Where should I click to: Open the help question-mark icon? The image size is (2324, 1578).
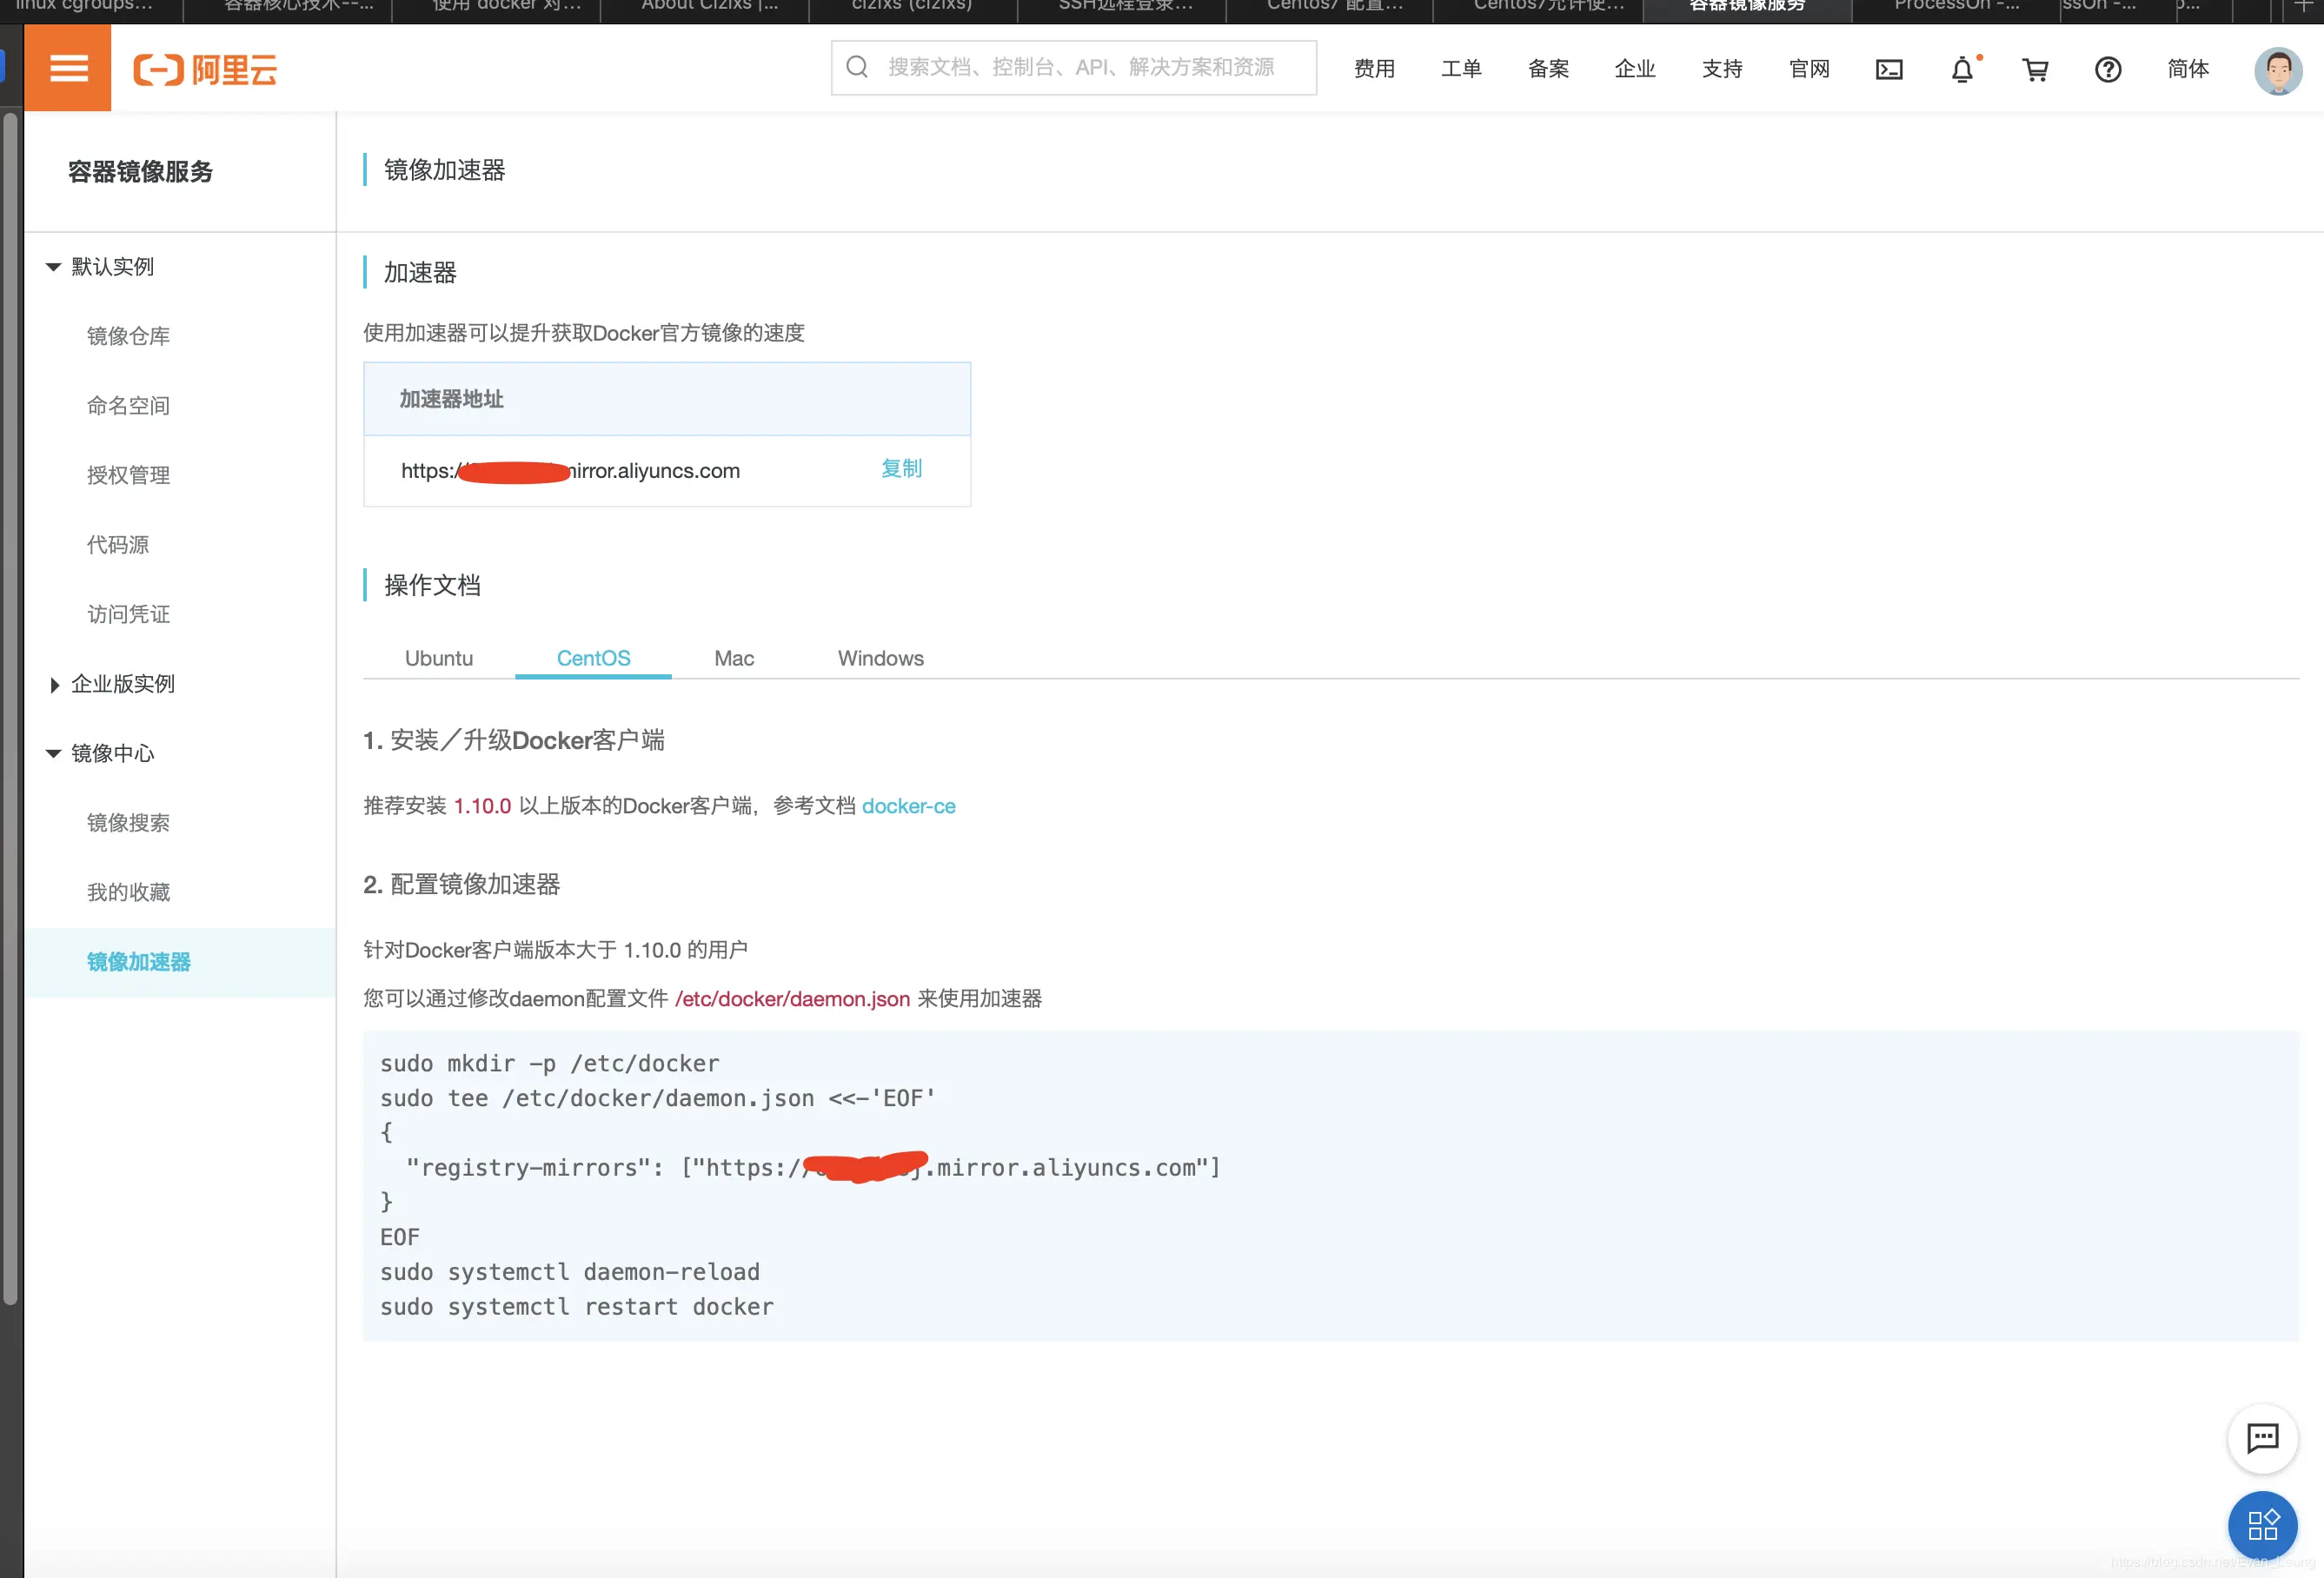(x=2108, y=69)
